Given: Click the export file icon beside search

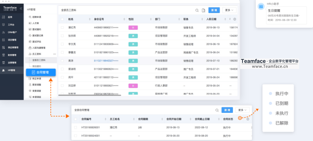Looking at the screenshot, I should point(203,10).
